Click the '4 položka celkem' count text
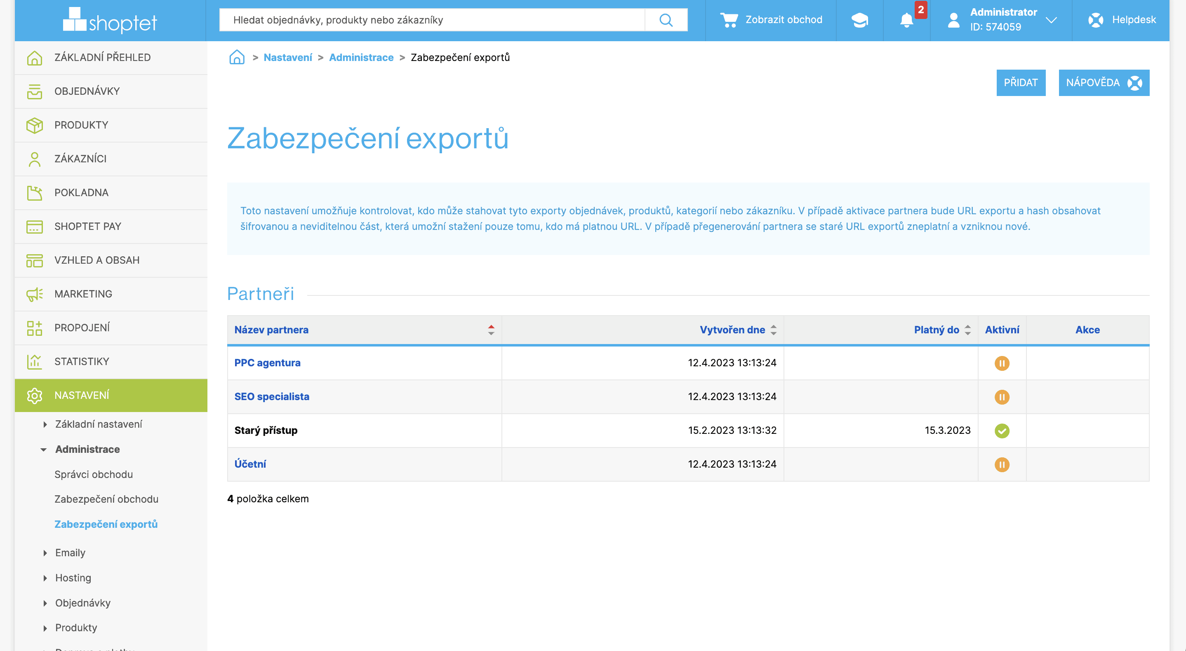The height and width of the screenshot is (651, 1186). [x=268, y=499]
